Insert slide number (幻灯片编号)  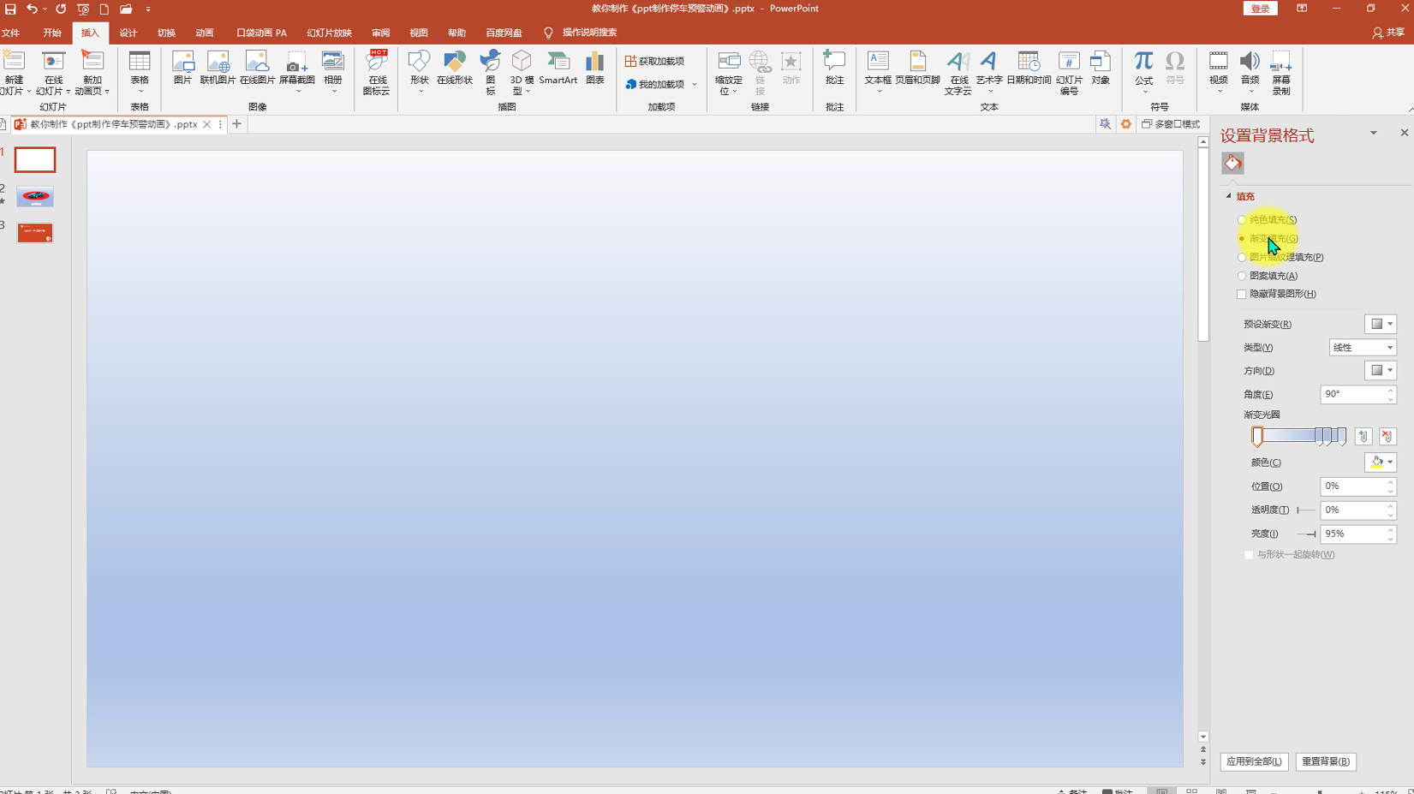point(1069,72)
